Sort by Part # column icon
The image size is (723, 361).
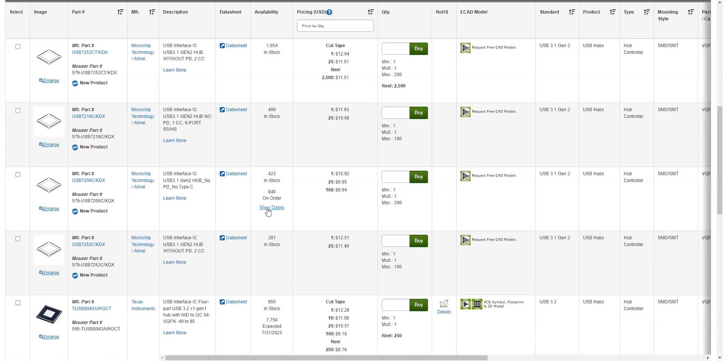120,12
